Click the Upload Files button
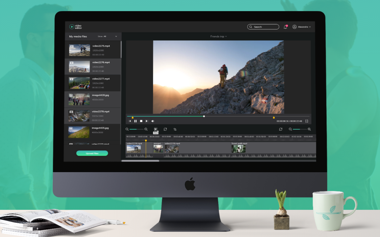380x237 pixels. (92, 153)
